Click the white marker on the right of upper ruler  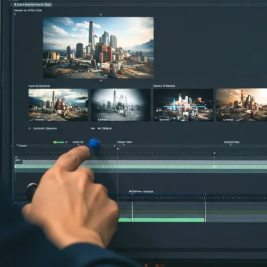(214, 154)
